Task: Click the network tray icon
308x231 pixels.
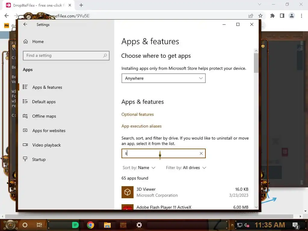Action: pos(239,225)
